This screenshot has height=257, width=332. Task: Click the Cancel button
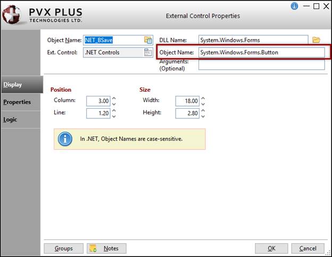coord(308,248)
